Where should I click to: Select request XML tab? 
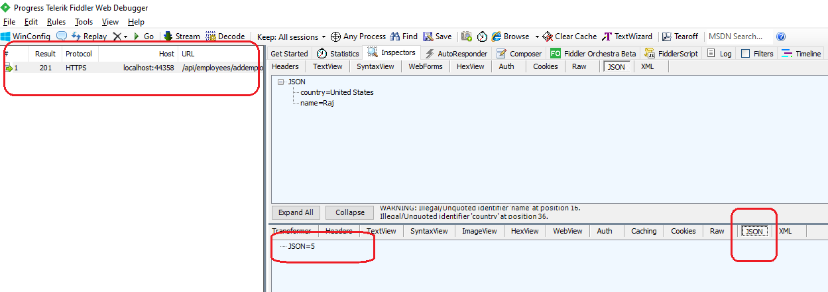pyautogui.click(x=647, y=66)
